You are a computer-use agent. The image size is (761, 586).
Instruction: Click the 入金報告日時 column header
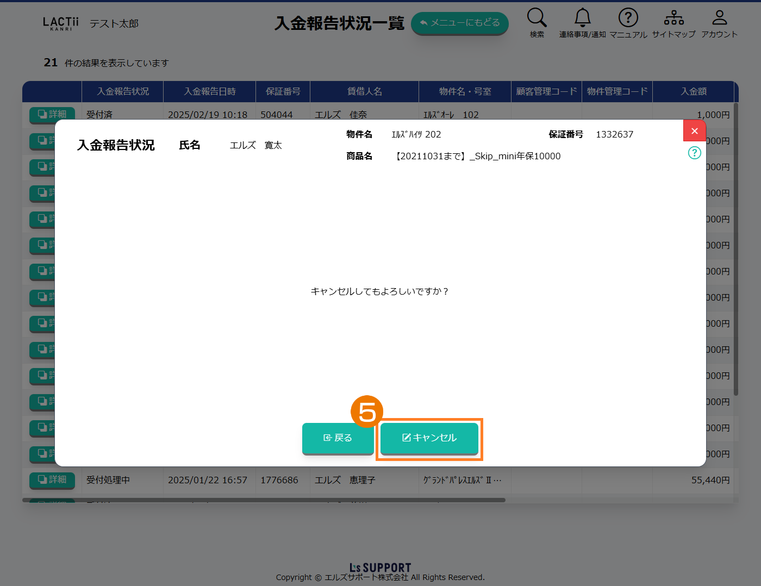209,91
